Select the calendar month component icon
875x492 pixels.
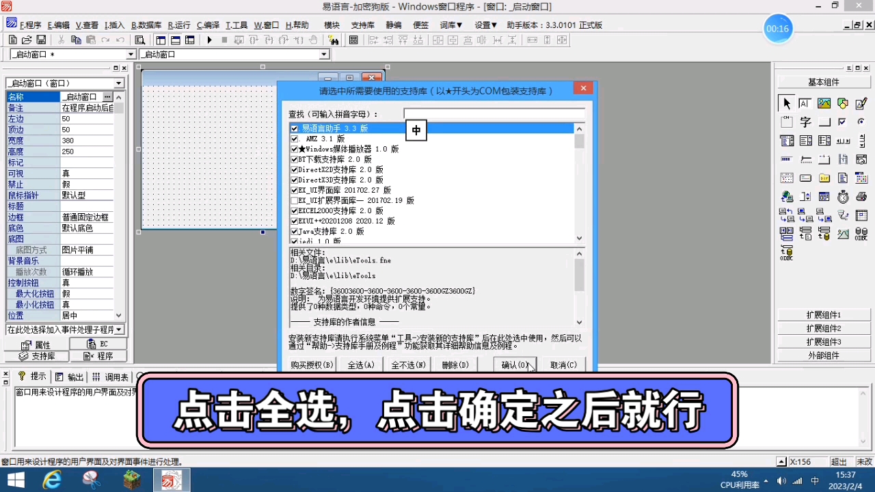[x=861, y=178]
